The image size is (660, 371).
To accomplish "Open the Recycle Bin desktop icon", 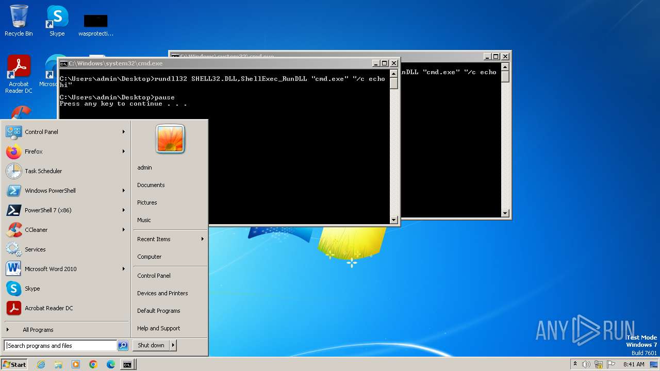I will (x=19, y=21).
